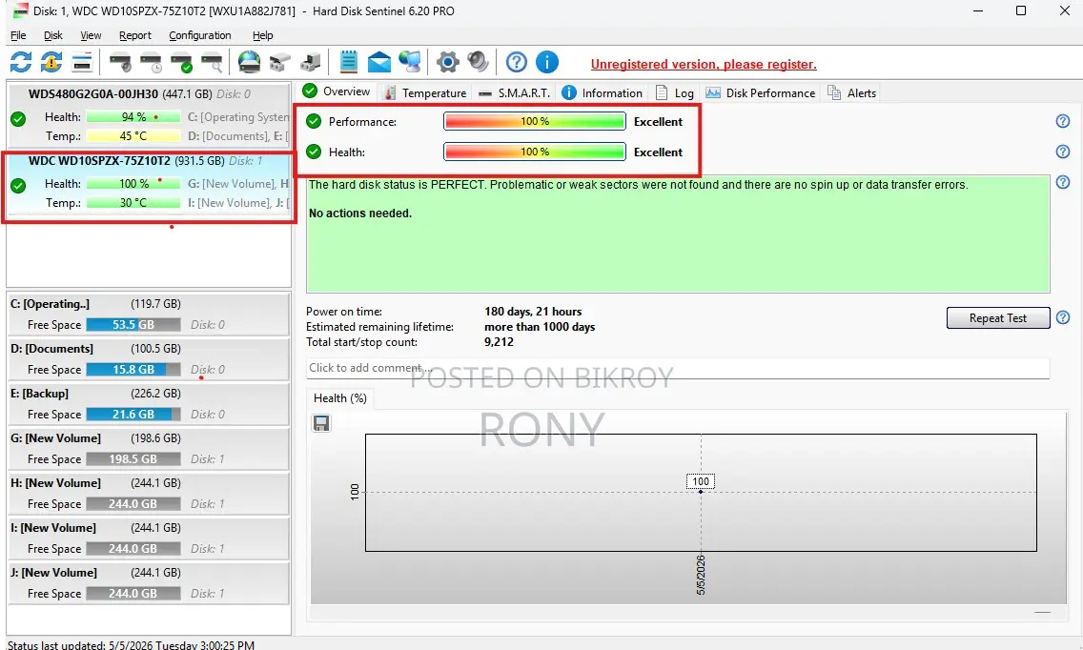Click the 180 days, 21 hours value
Viewport: 1083px width, 650px height.
533,312
